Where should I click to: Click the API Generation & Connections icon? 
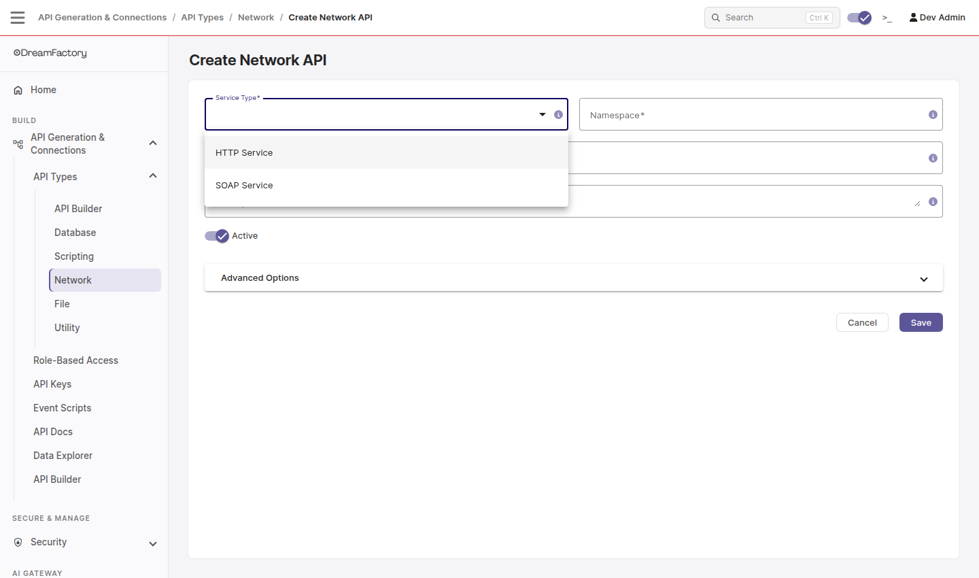18,143
